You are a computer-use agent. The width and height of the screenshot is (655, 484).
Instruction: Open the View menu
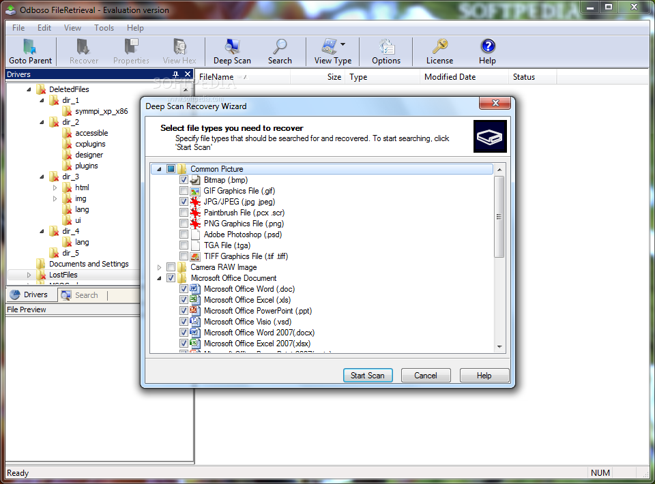click(x=72, y=28)
